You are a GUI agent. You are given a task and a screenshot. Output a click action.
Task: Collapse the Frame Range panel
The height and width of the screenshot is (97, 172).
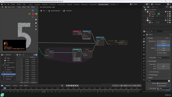148,61
